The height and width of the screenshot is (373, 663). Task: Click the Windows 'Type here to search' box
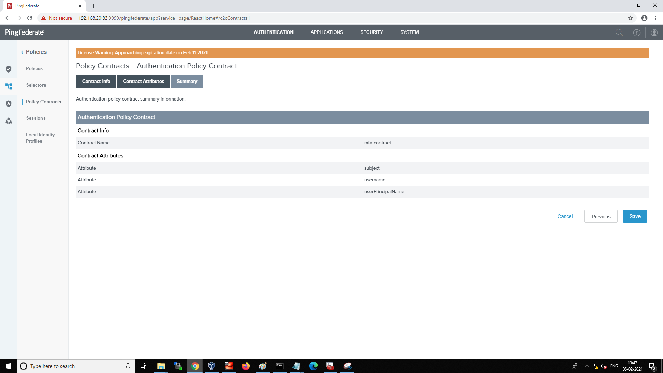tap(76, 366)
